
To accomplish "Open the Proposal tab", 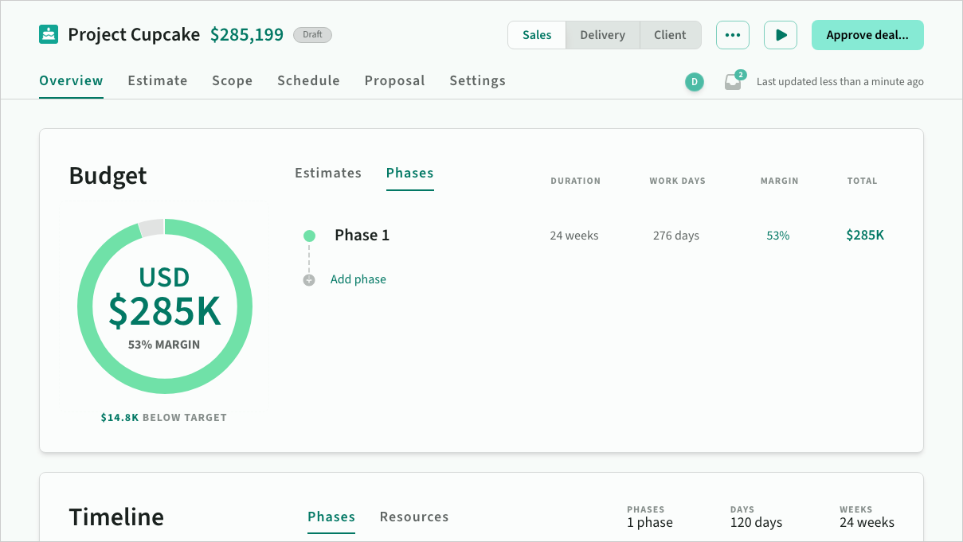I will 394,80.
